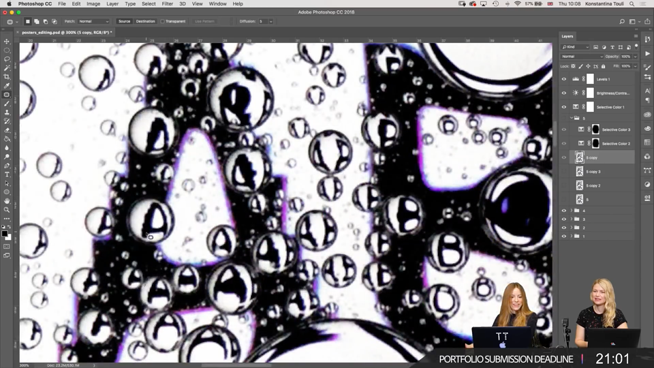Click the Source button
654x368 pixels.
click(124, 21)
